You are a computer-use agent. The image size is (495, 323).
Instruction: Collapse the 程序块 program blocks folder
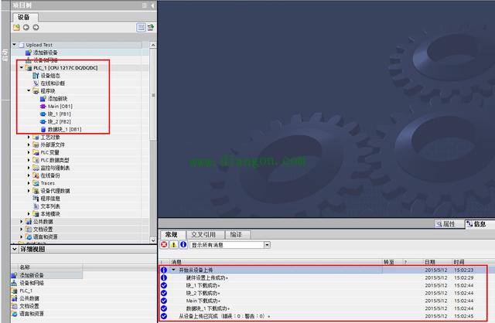pos(29,91)
